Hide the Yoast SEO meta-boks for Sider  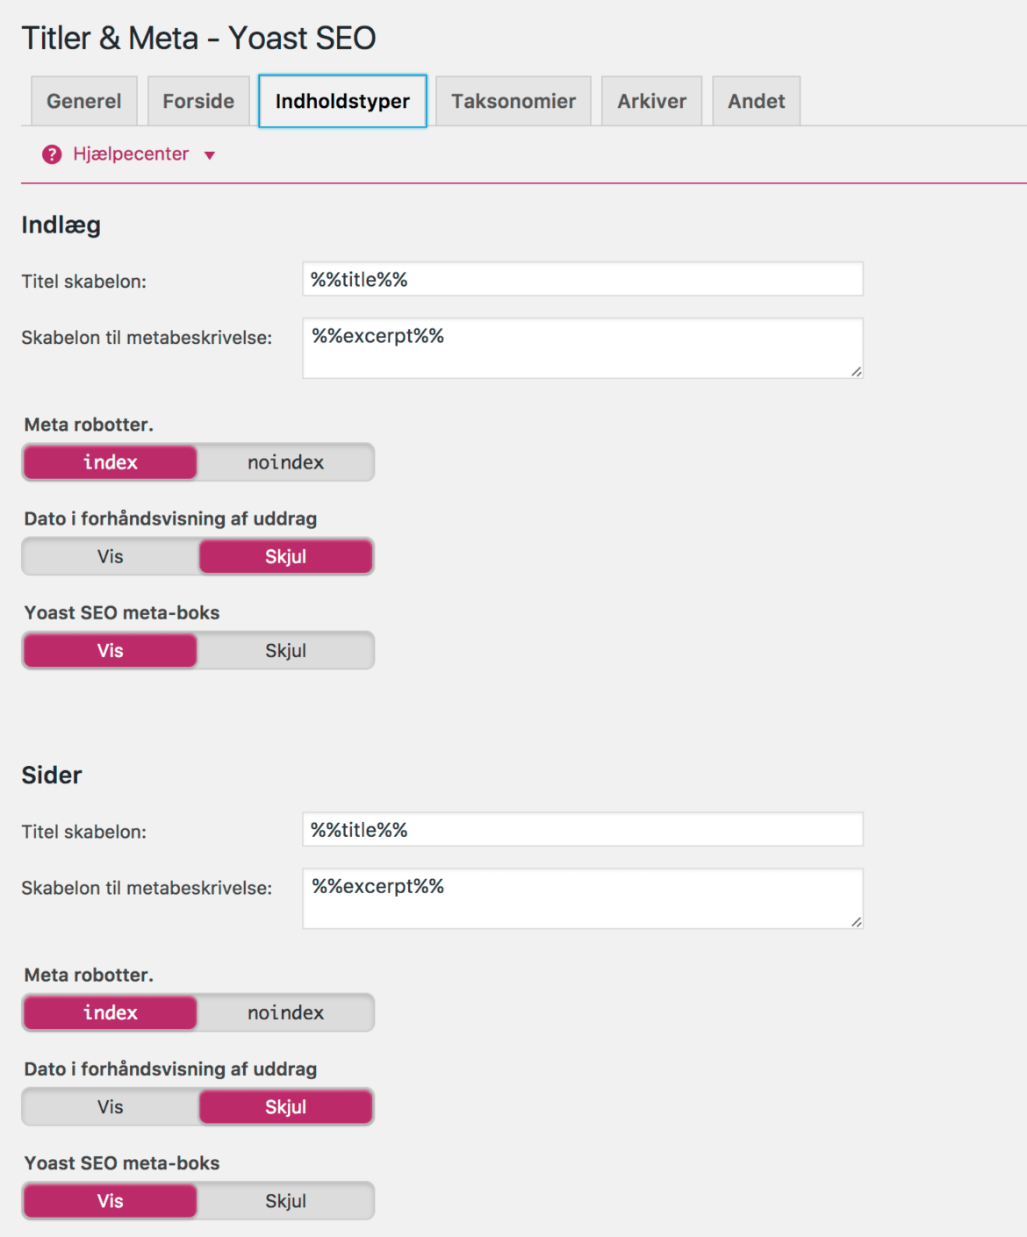point(285,1200)
